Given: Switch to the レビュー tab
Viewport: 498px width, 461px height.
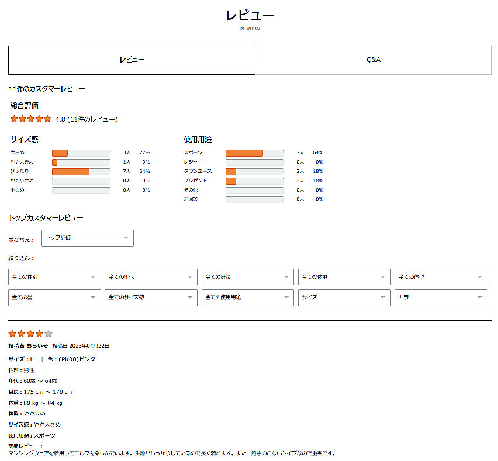Looking at the screenshot, I should tap(132, 60).
